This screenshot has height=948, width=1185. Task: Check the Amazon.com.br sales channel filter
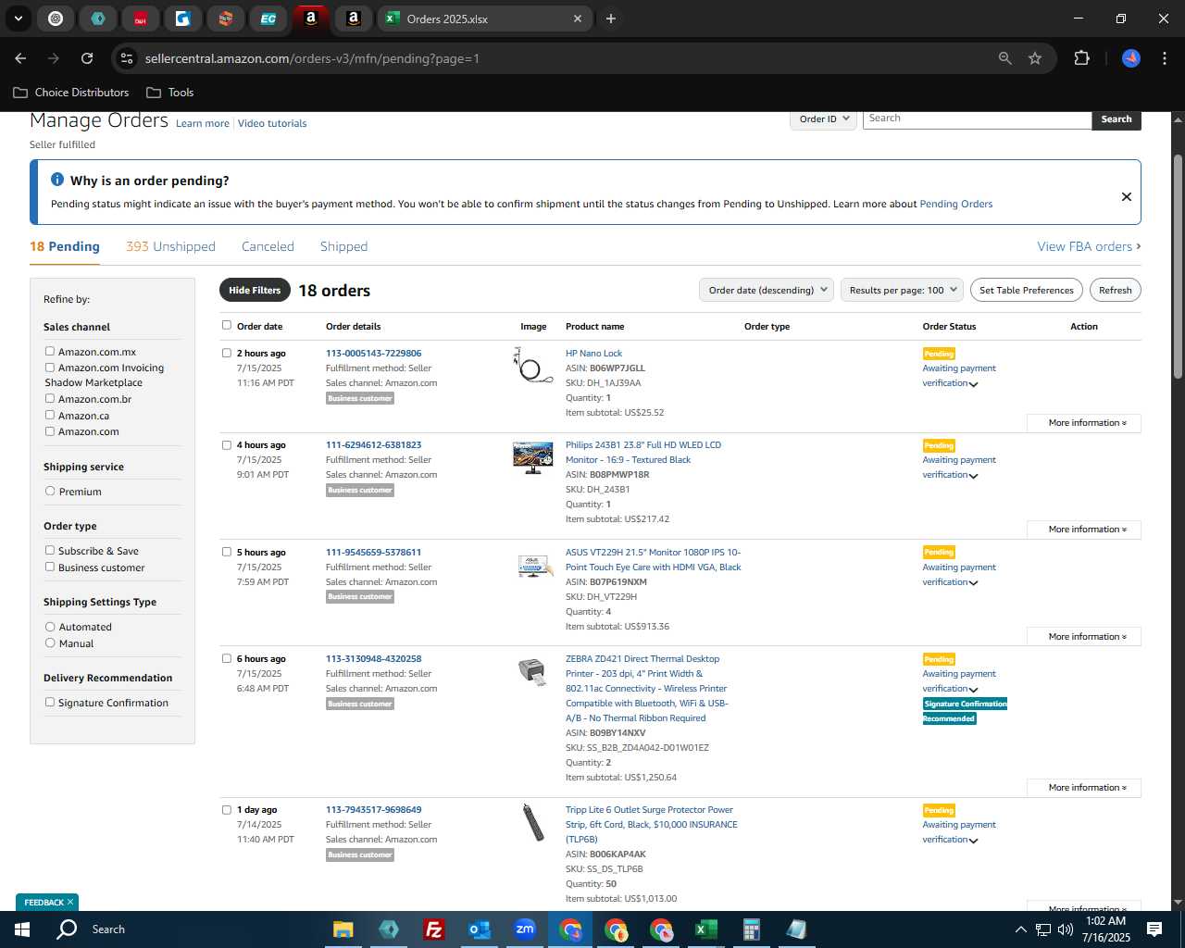pos(50,398)
